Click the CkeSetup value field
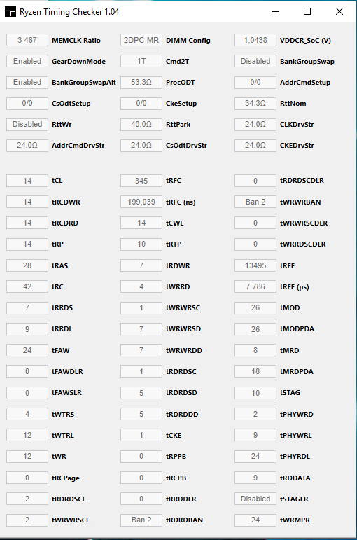 pyautogui.click(x=141, y=104)
